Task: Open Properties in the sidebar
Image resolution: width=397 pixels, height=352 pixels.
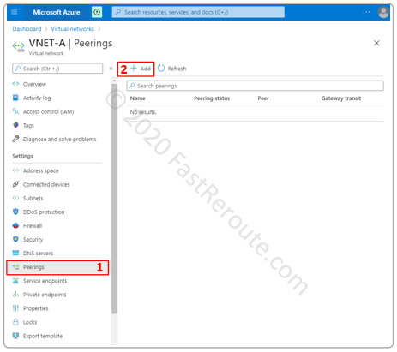Action: [x=36, y=308]
